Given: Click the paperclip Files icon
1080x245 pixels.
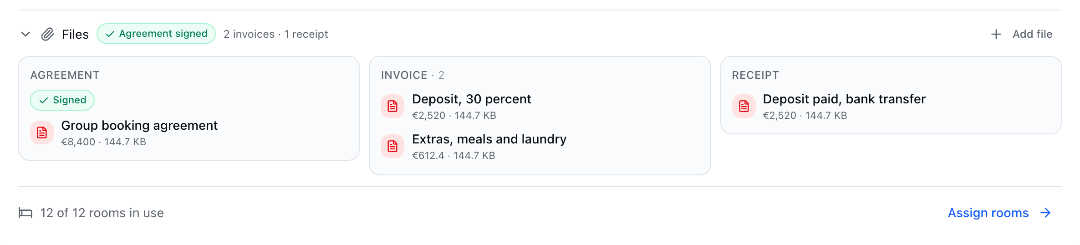Looking at the screenshot, I should 48,34.
